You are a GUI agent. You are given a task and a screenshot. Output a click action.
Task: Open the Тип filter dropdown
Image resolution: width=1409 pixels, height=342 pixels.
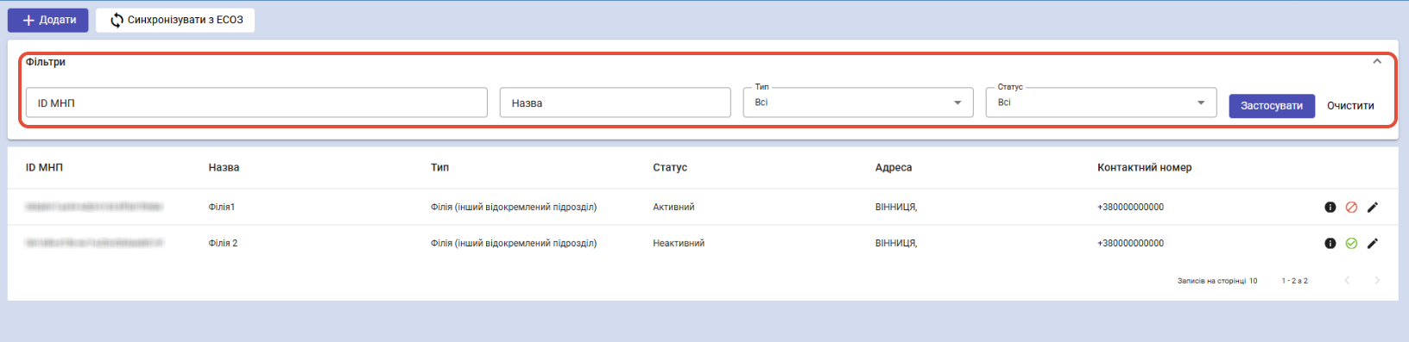click(x=858, y=103)
